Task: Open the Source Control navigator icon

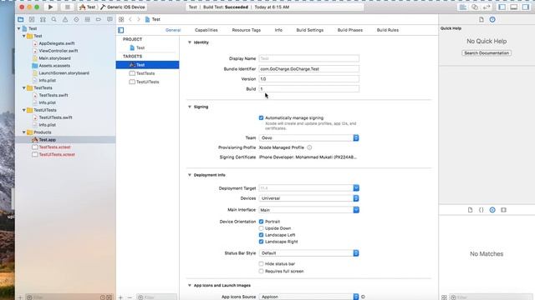Action: coord(32,19)
